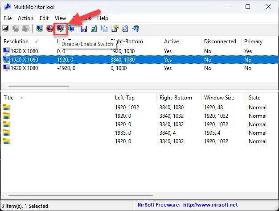Click the Copy Selected Items icon
Image resolution: width=279 pixels, height=211 pixels.
click(x=104, y=29)
